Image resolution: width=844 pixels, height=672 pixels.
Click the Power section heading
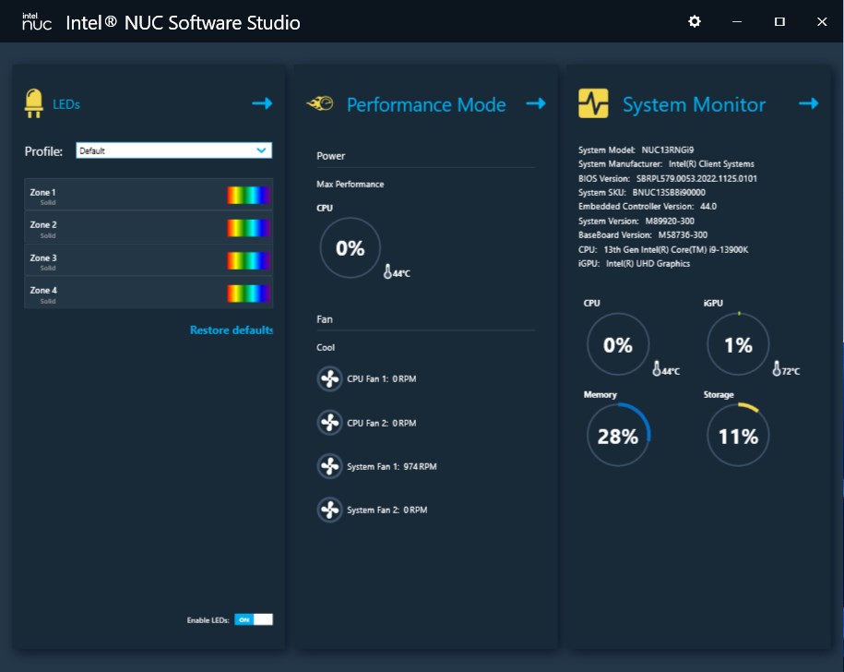pyautogui.click(x=331, y=156)
